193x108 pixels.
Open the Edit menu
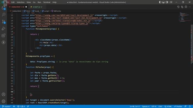tap(13, 2)
